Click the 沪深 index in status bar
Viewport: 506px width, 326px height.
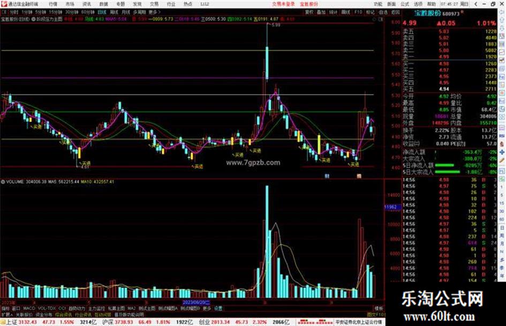click(108, 322)
